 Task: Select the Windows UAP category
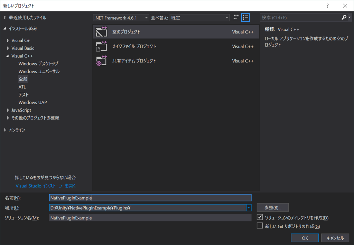[x=33, y=102]
